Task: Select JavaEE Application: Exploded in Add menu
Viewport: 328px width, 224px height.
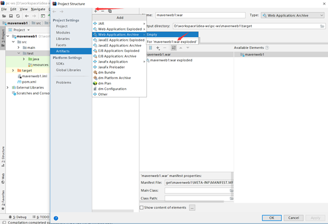Action: click(x=119, y=40)
